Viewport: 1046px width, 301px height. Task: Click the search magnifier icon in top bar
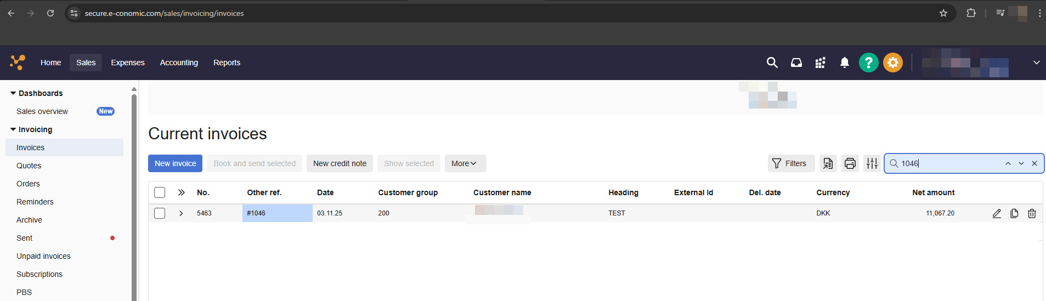click(x=772, y=63)
